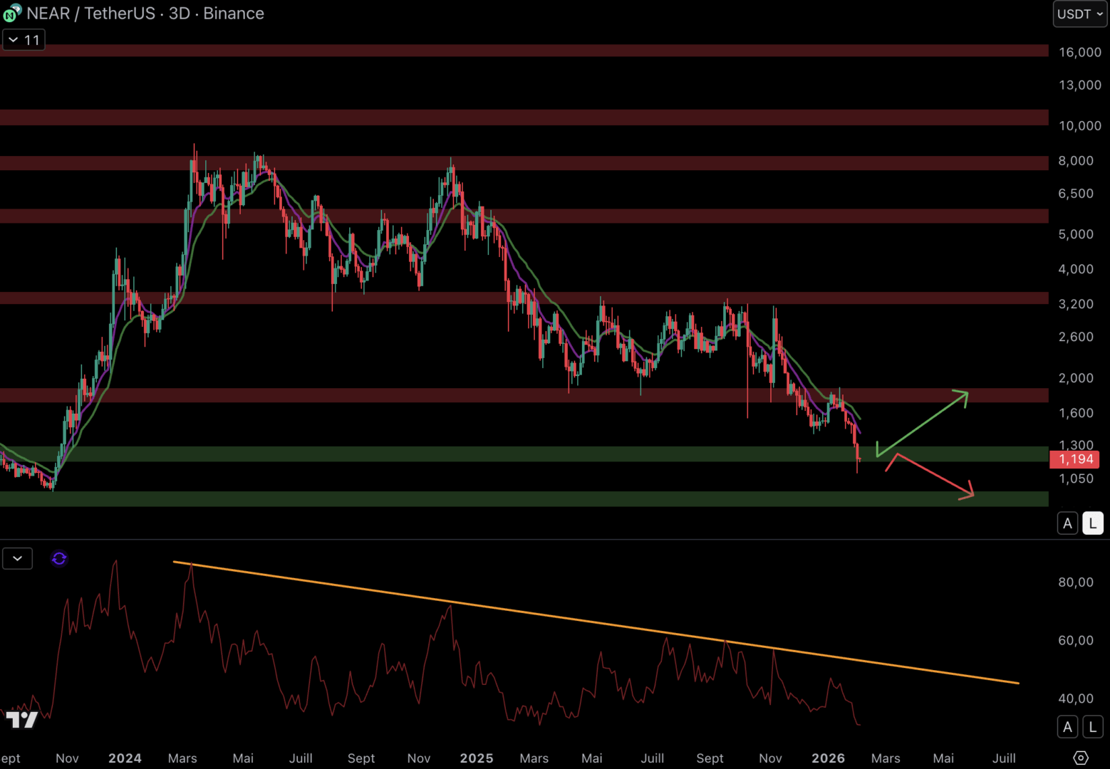The image size is (1110, 769).
Task: Click the 2026 label on time axis
Action: (828, 758)
